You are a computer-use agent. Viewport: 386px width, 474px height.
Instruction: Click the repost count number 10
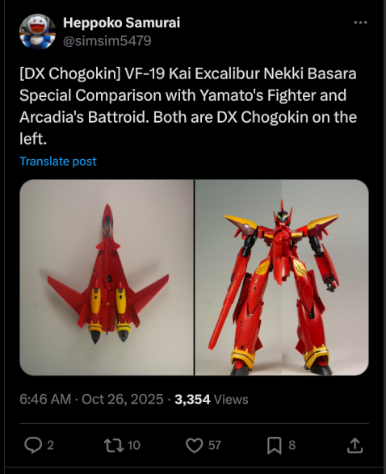click(x=133, y=445)
